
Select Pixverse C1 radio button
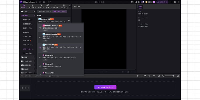coord(40,66)
